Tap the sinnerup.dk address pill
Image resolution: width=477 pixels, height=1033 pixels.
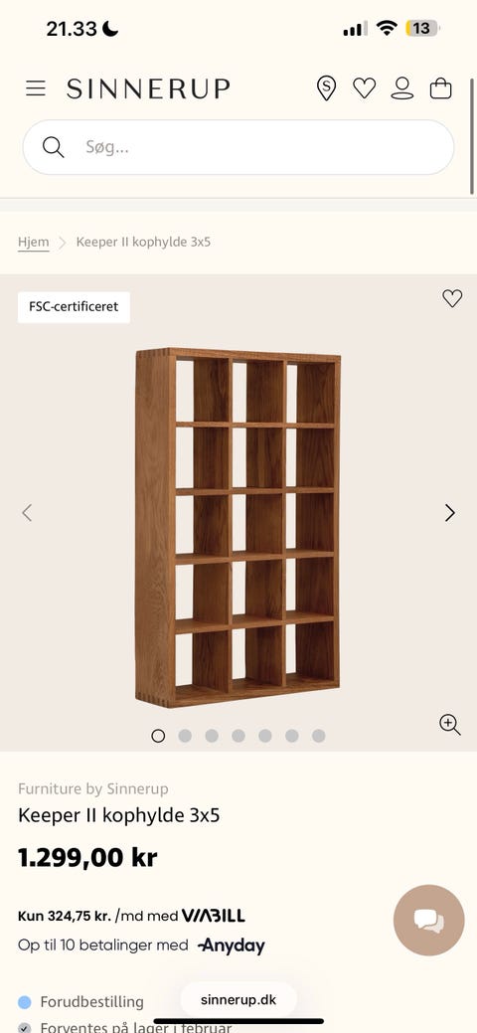click(238, 999)
